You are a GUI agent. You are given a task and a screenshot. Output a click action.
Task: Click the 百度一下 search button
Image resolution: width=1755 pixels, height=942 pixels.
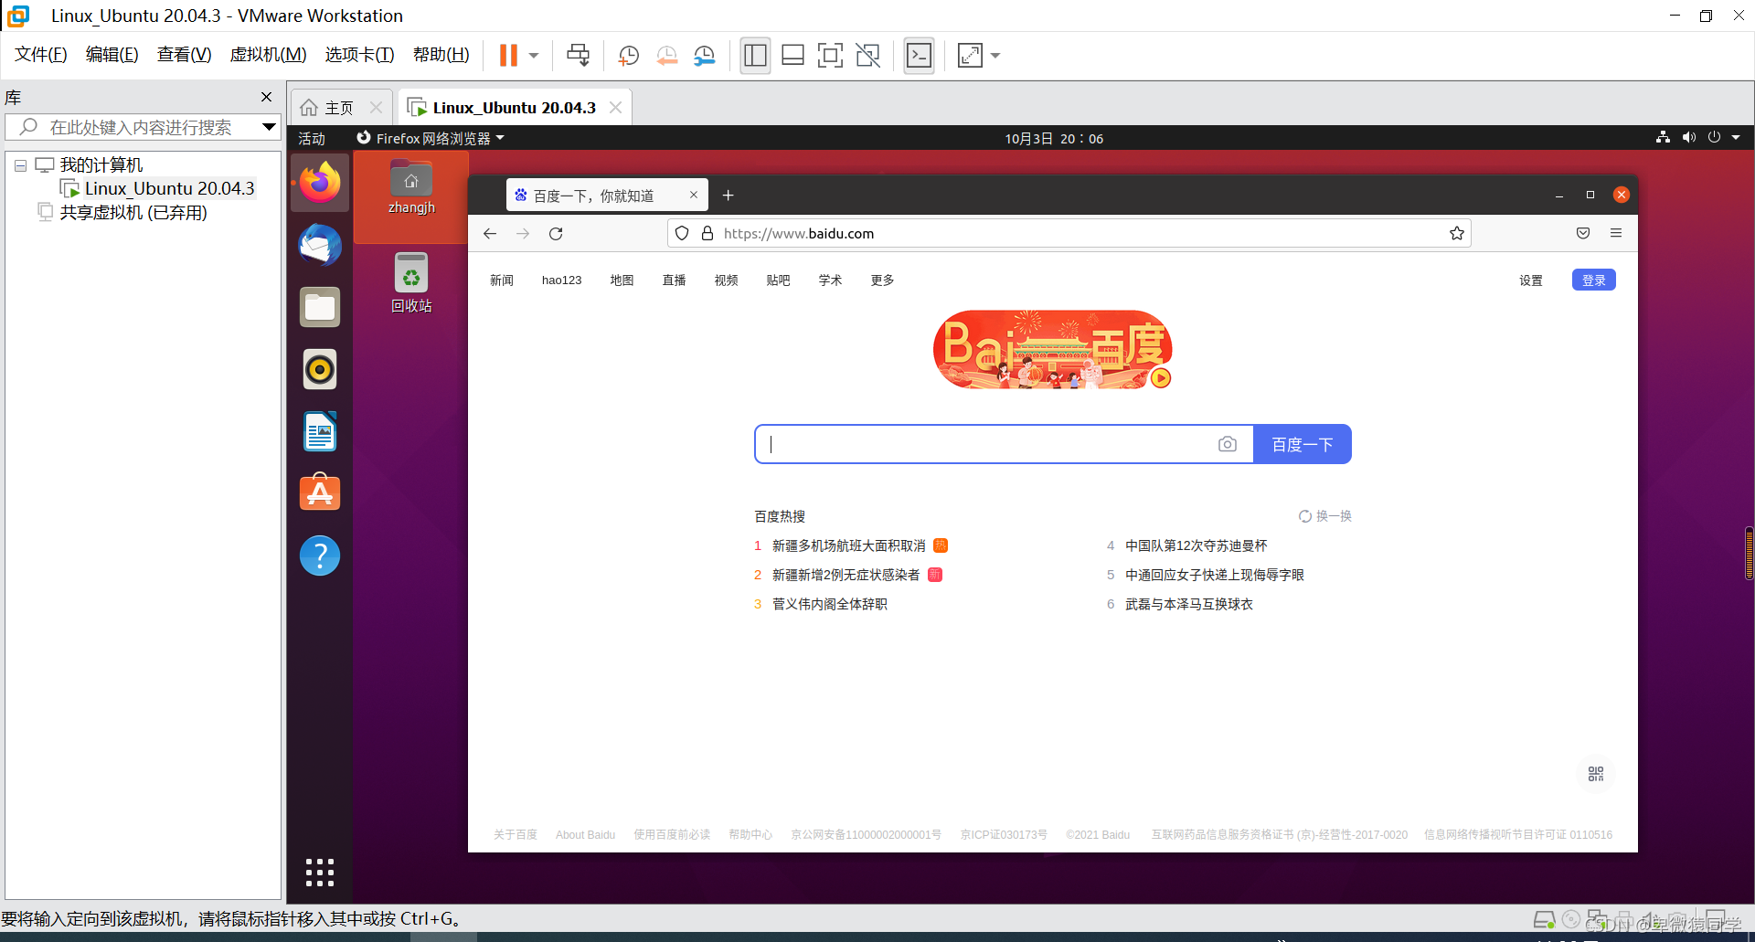[x=1302, y=444]
